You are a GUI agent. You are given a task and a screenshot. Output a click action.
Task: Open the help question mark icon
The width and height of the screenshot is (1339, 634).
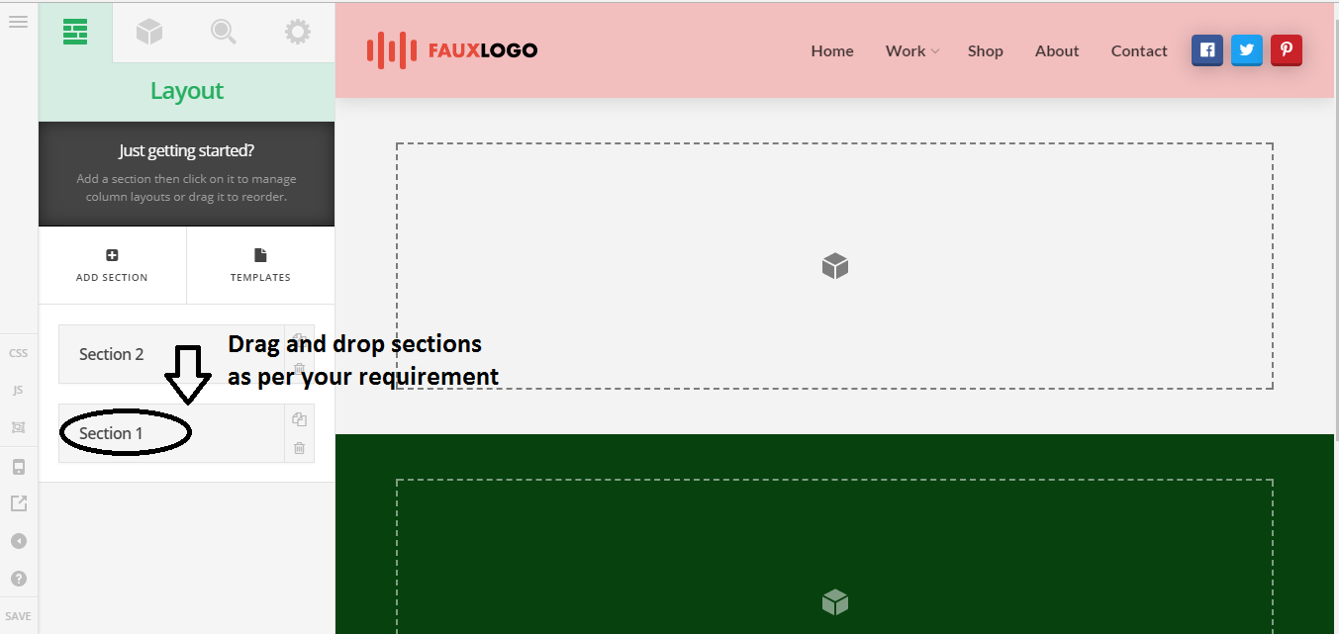coord(18,579)
